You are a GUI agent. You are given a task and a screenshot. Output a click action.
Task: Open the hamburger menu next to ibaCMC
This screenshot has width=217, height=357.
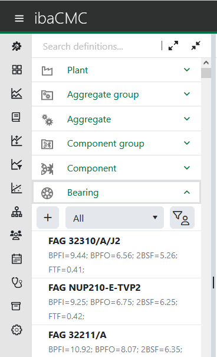[19, 18]
